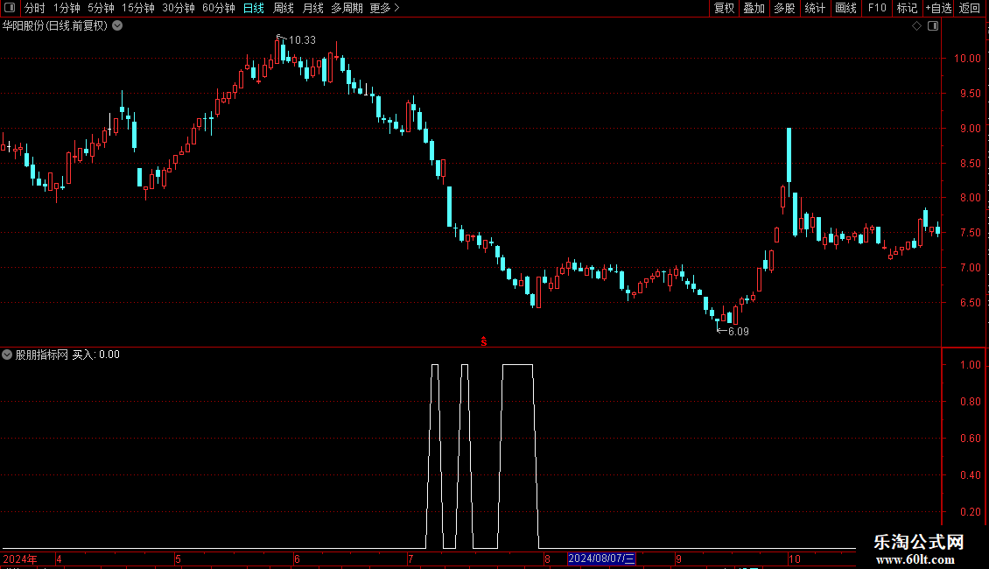Click the month 10 label on the time axis

[x=794, y=558]
